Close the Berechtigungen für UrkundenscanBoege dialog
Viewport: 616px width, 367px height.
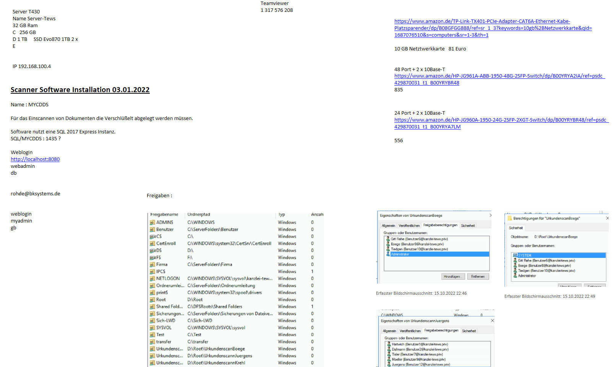point(607,218)
